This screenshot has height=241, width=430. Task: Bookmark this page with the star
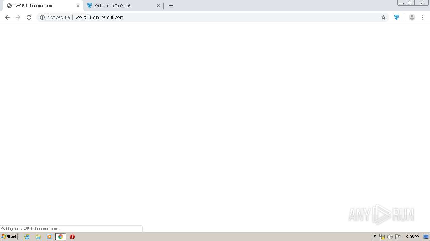tap(383, 17)
